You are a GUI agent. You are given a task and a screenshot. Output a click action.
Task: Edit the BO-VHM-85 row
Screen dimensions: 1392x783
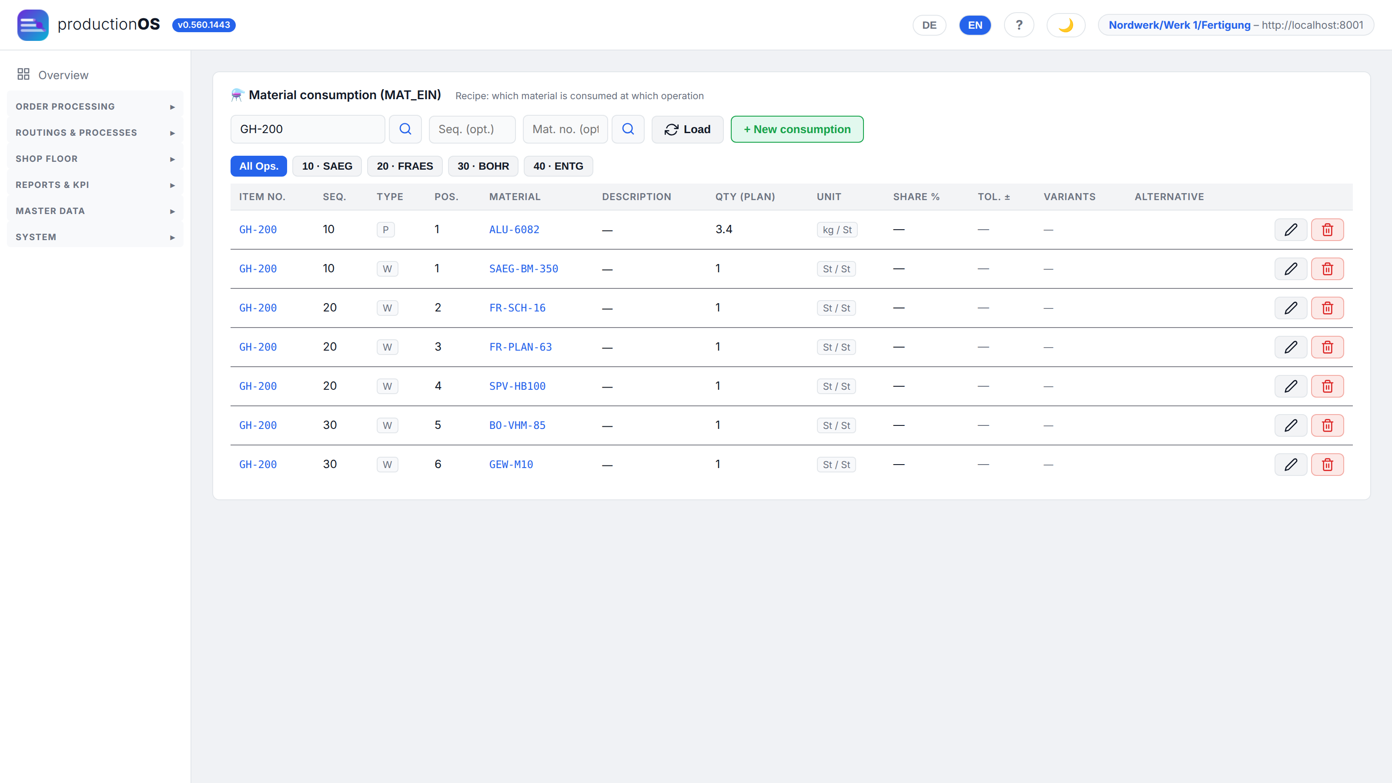(1290, 425)
